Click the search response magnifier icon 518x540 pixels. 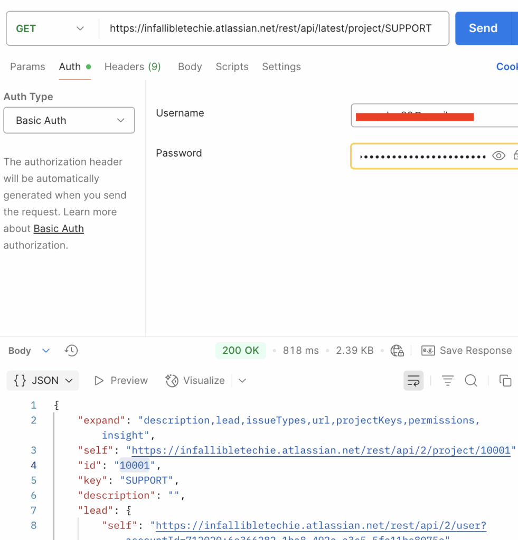[x=471, y=381]
